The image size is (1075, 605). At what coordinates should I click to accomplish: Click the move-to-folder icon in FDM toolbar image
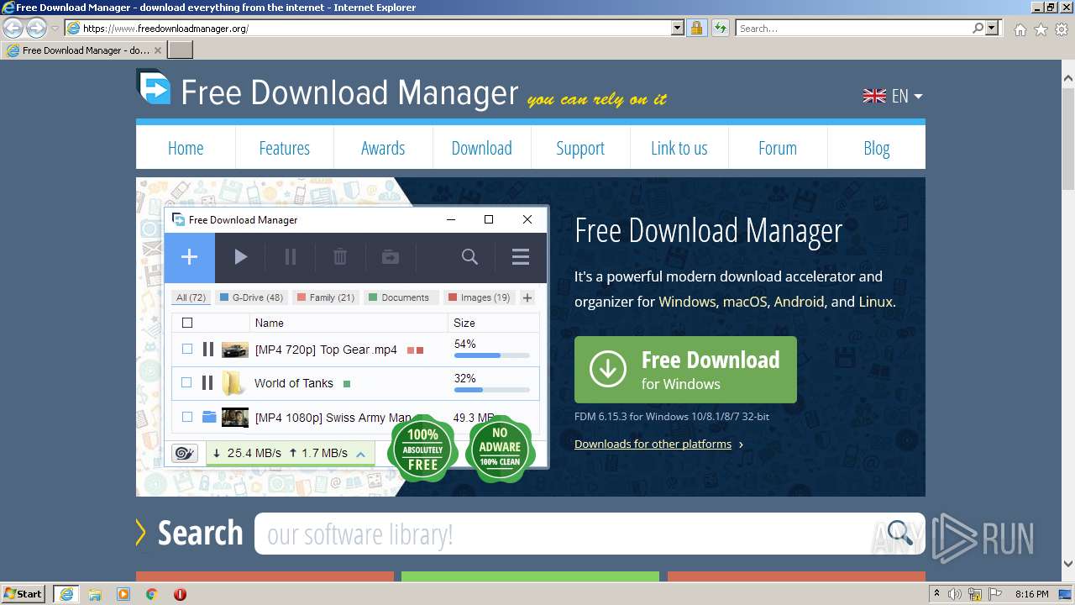click(x=391, y=257)
